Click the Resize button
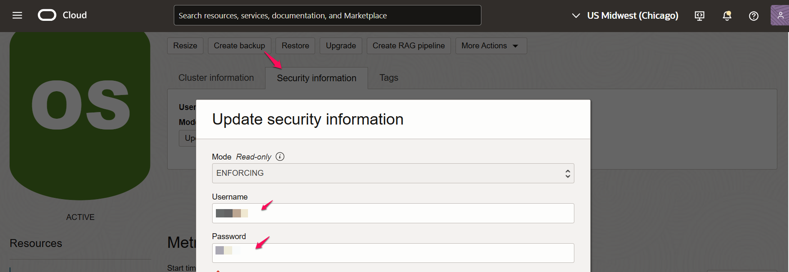Viewport: 789px width, 272px height. point(185,46)
